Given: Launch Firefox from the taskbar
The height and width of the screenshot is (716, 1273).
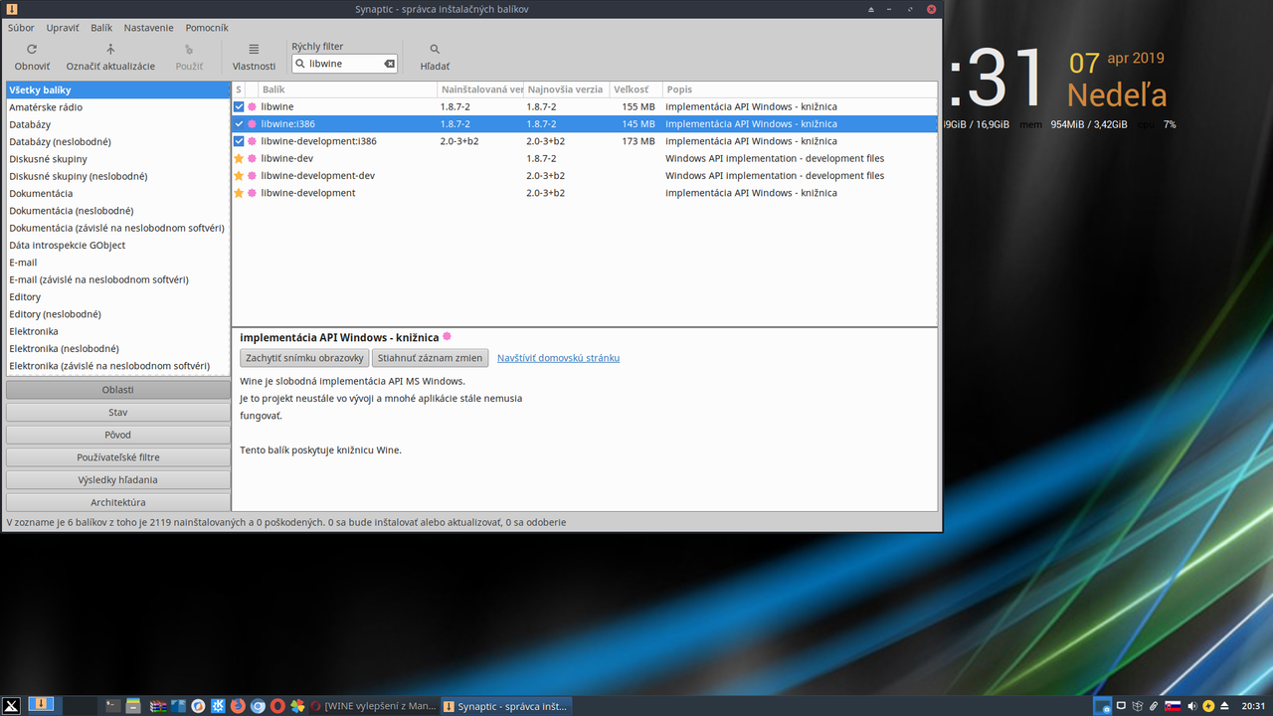Looking at the screenshot, I should click(x=238, y=706).
